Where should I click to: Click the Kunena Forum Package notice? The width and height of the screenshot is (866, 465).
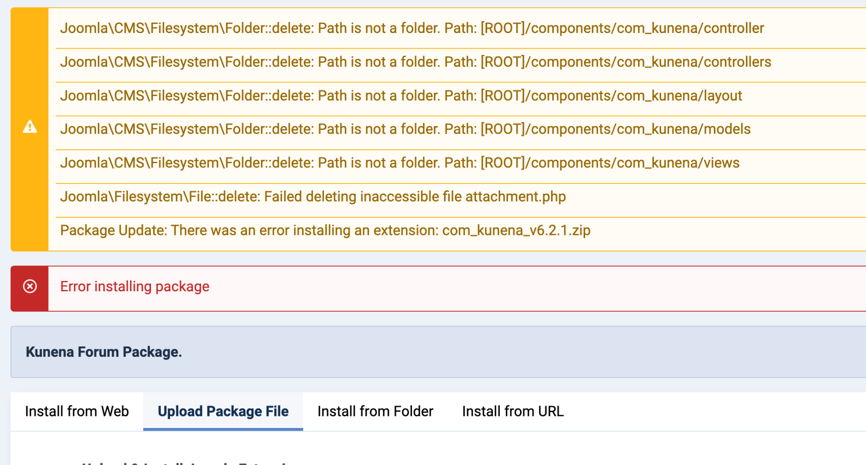coord(104,352)
